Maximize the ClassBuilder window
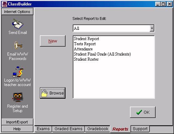This screenshot has height=134, width=174. 163,4
